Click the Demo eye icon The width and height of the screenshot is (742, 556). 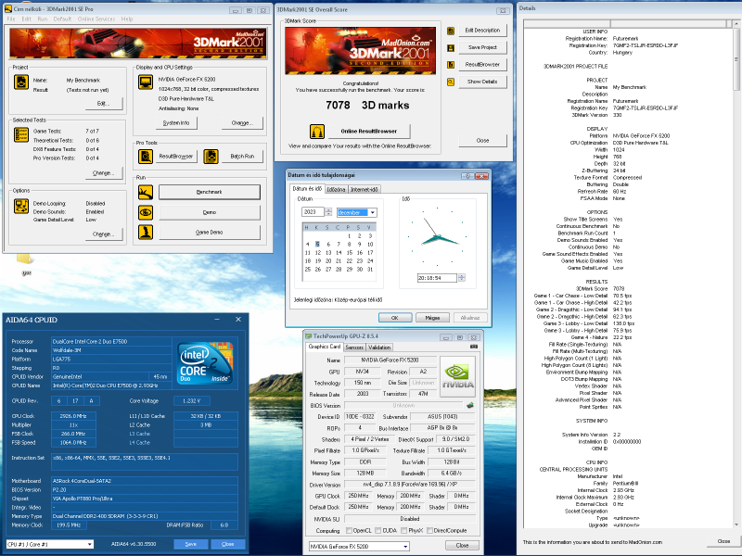pyautogui.click(x=146, y=212)
